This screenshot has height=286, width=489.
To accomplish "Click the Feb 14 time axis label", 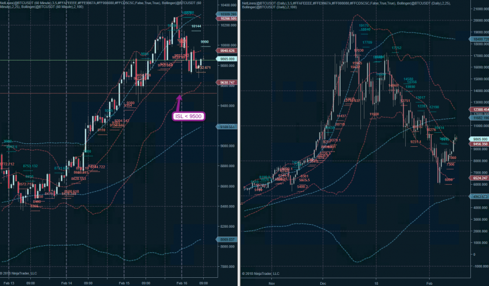I will tap(66, 283).
